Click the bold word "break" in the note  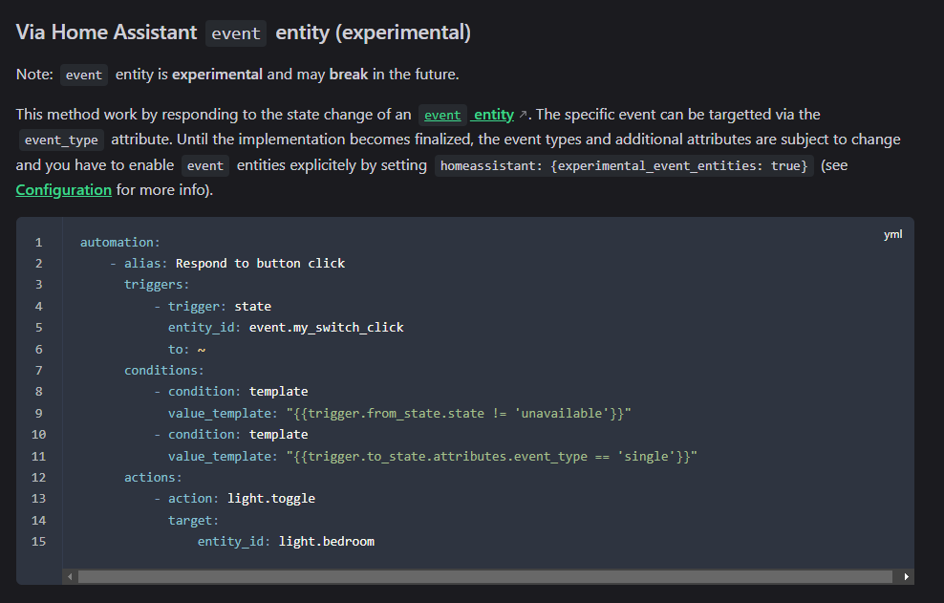(349, 75)
